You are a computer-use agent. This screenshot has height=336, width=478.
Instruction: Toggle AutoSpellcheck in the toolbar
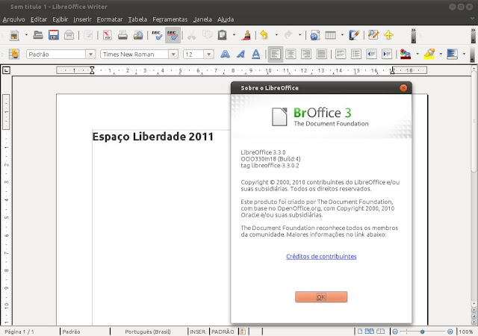173,35
